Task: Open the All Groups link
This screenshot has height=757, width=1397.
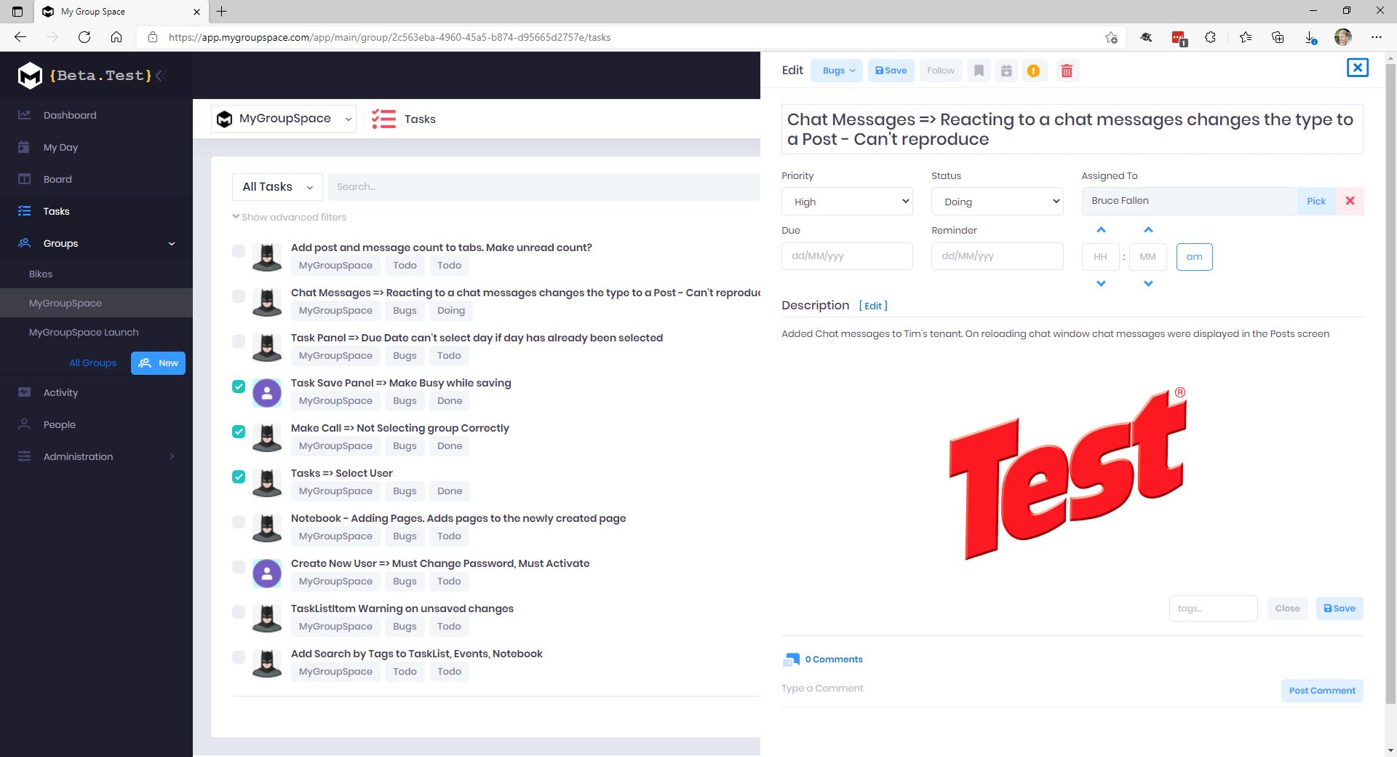Action: (x=92, y=362)
